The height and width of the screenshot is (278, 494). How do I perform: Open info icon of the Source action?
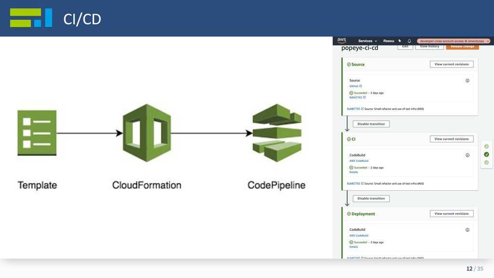click(467, 81)
